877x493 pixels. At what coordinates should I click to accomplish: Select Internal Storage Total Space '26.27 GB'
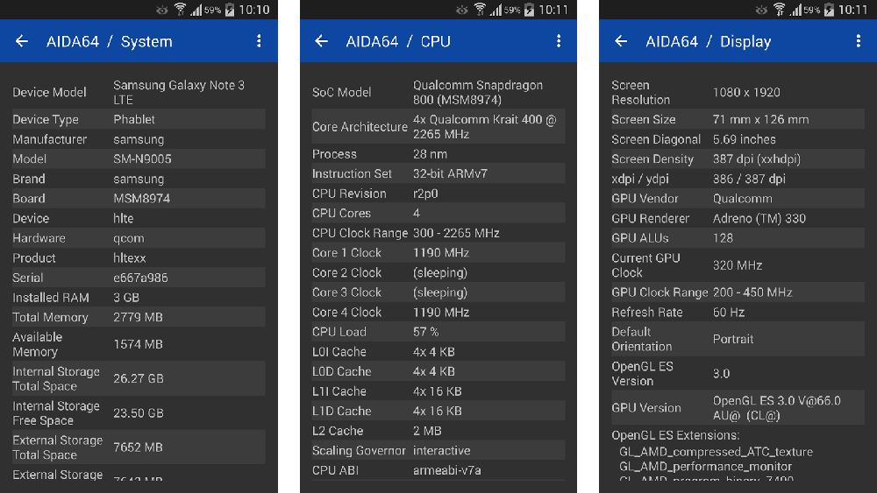(x=139, y=378)
